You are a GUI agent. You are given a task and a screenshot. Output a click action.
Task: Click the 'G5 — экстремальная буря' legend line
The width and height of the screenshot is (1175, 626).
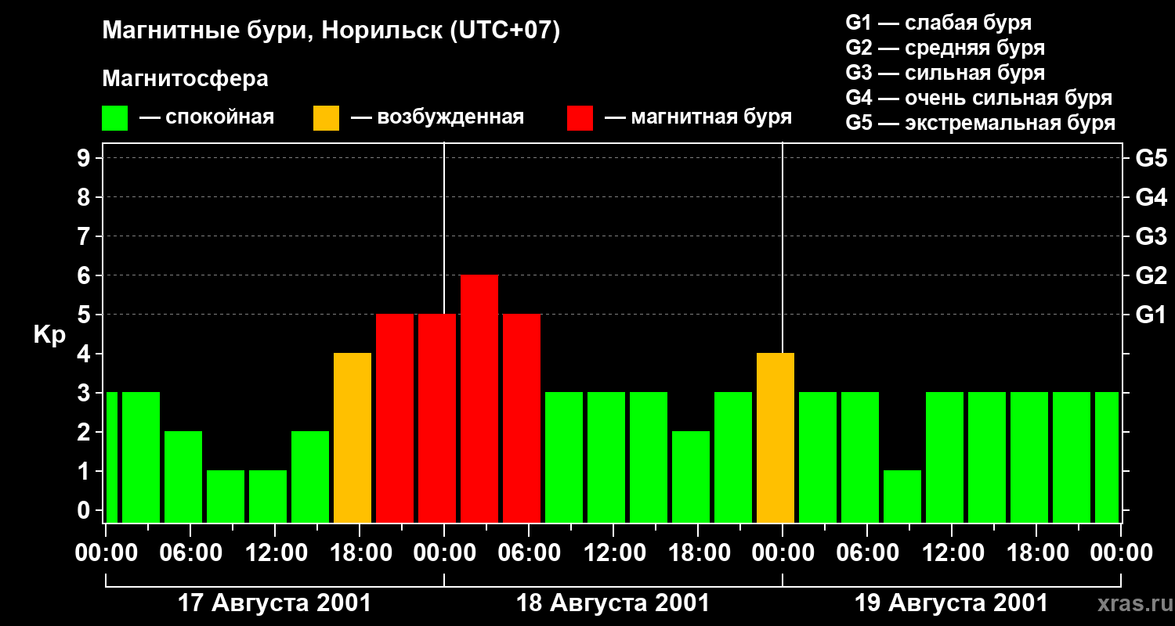(981, 124)
